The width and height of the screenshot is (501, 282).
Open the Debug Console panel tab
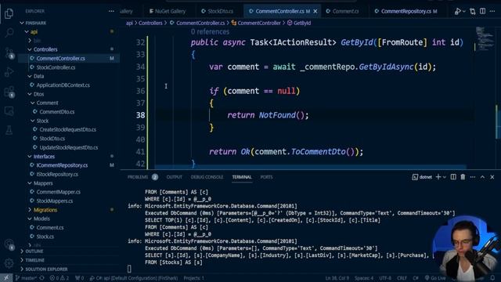click(x=207, y=177)
